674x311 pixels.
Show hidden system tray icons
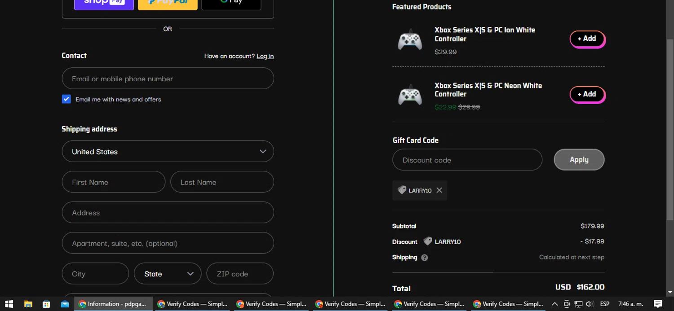(554, 304)
